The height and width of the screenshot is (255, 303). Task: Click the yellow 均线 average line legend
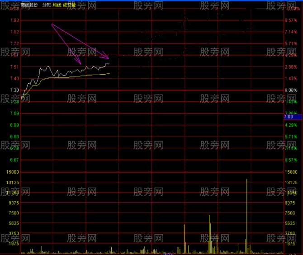pyautogui.click(x=57, y=5)
